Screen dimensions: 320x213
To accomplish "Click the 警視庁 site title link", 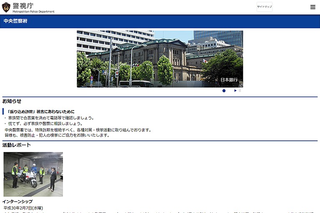I will pyautogui.click(x=23, y=6).
